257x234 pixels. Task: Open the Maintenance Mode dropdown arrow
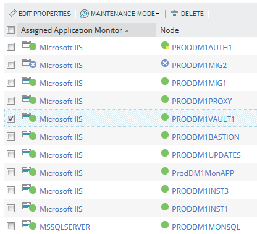coord(158,14)
